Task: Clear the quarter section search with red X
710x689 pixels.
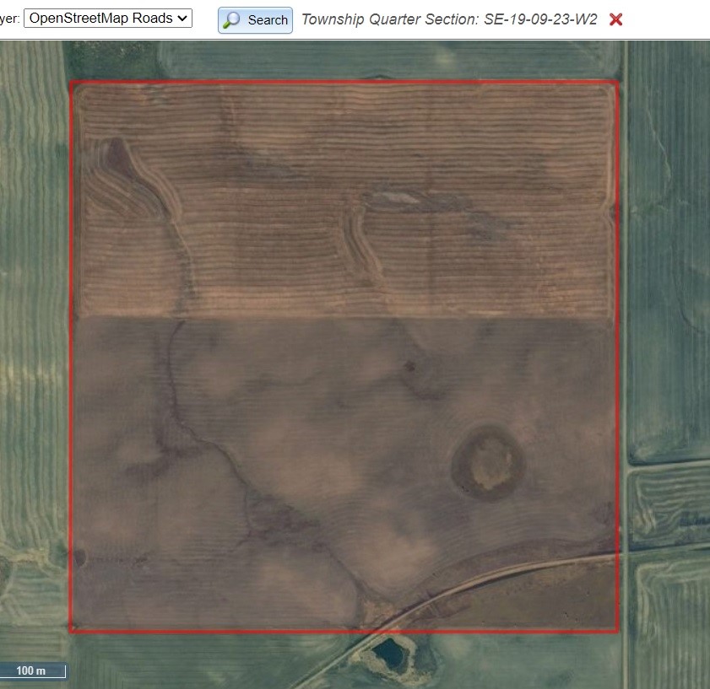Action: pos(615,19)
